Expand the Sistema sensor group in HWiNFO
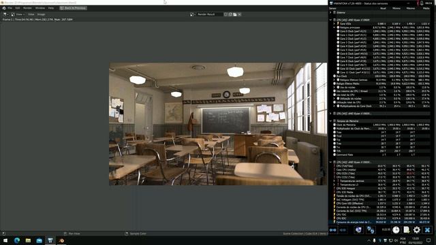Image resolution: width=436 pixels, height=245 pixels. 330,12
